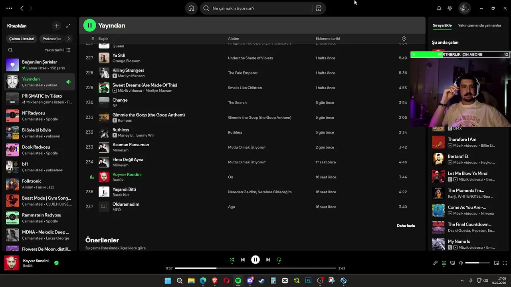The image size is (511, 287).
Task: Open connect to a device icon
Action: pyautogui.click(x=452, y=263)
